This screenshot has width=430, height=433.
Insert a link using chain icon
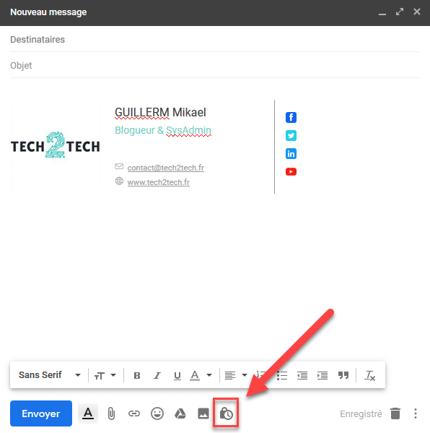(x=134, y=413)
